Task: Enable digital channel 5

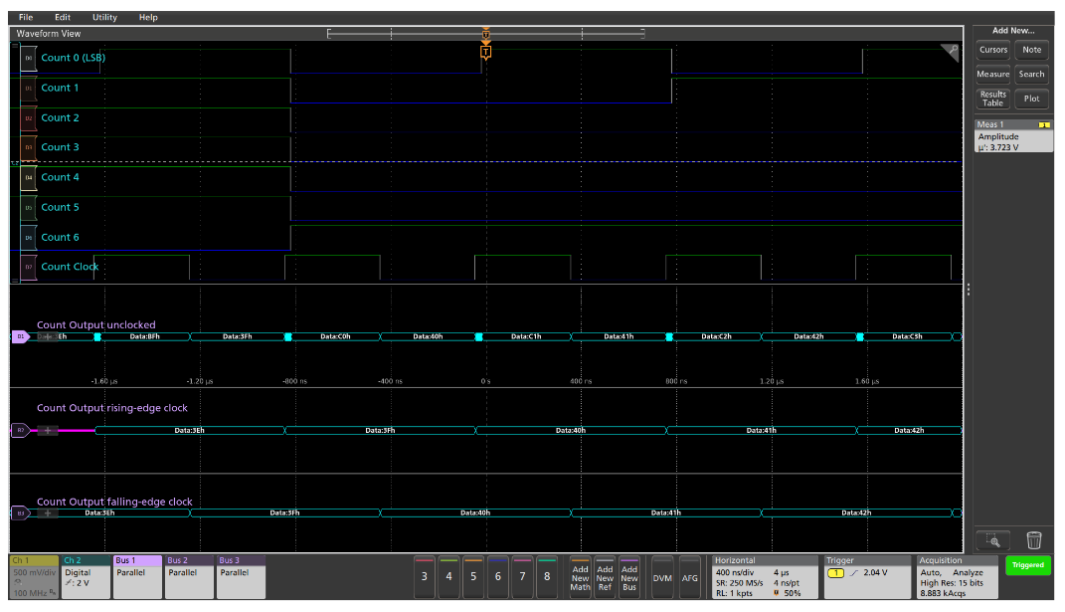Action: [x=473, y=577]
